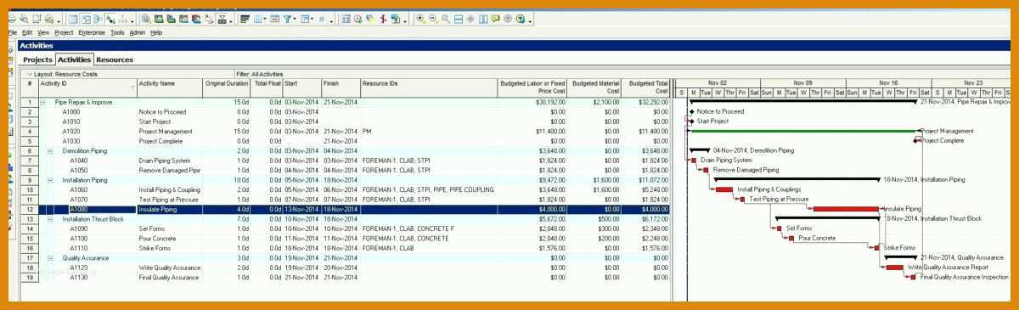Click the Activity Table layout icon
Viewport: 1019px width, 310px height.
point(73,18)
